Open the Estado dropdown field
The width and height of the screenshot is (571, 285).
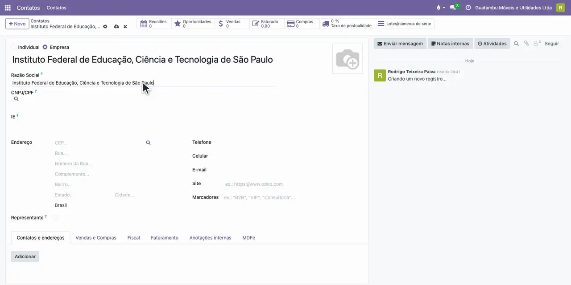point(83,195)
